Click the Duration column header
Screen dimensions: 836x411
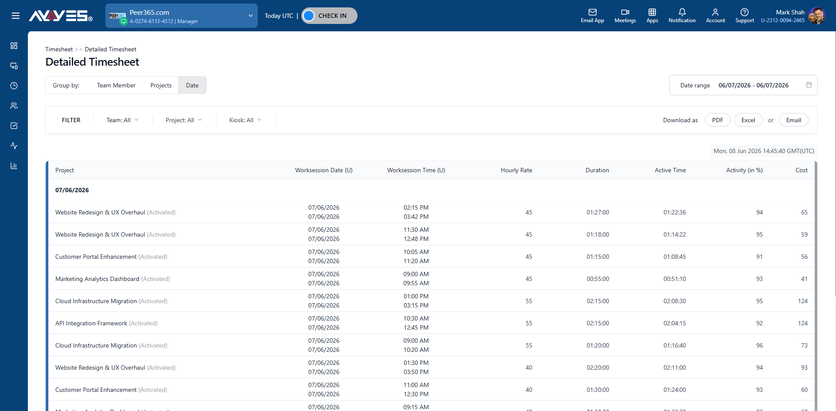pyautogui.click(x=597, y=170)
